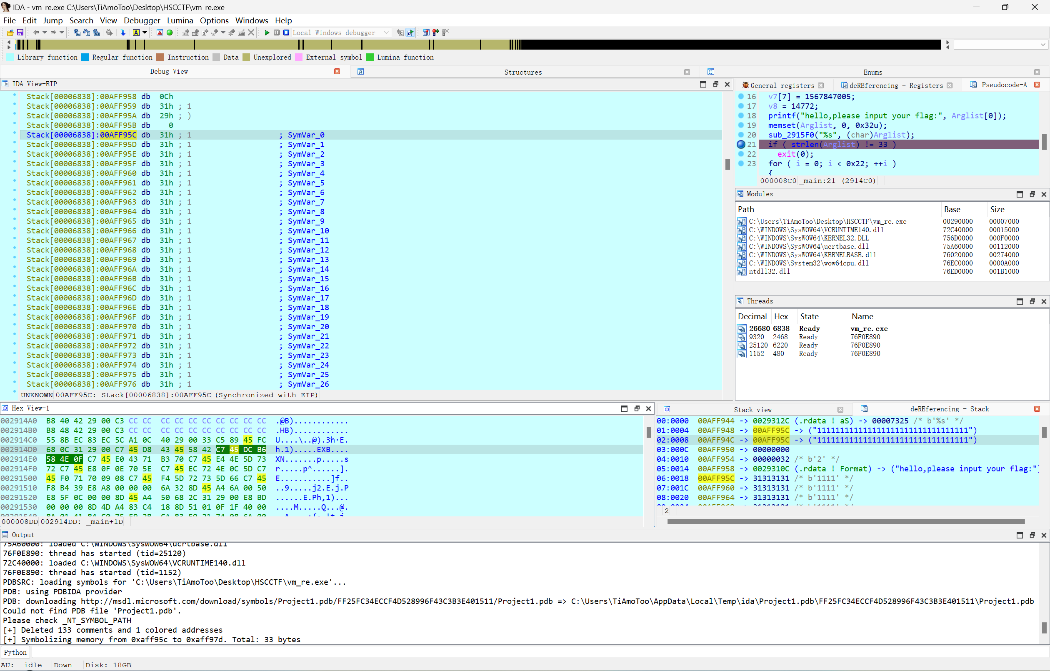Toggle breakpoint dot on pseudocode line 23
Viewport: 1050px width, 671px height.
[x=741, y=163]
